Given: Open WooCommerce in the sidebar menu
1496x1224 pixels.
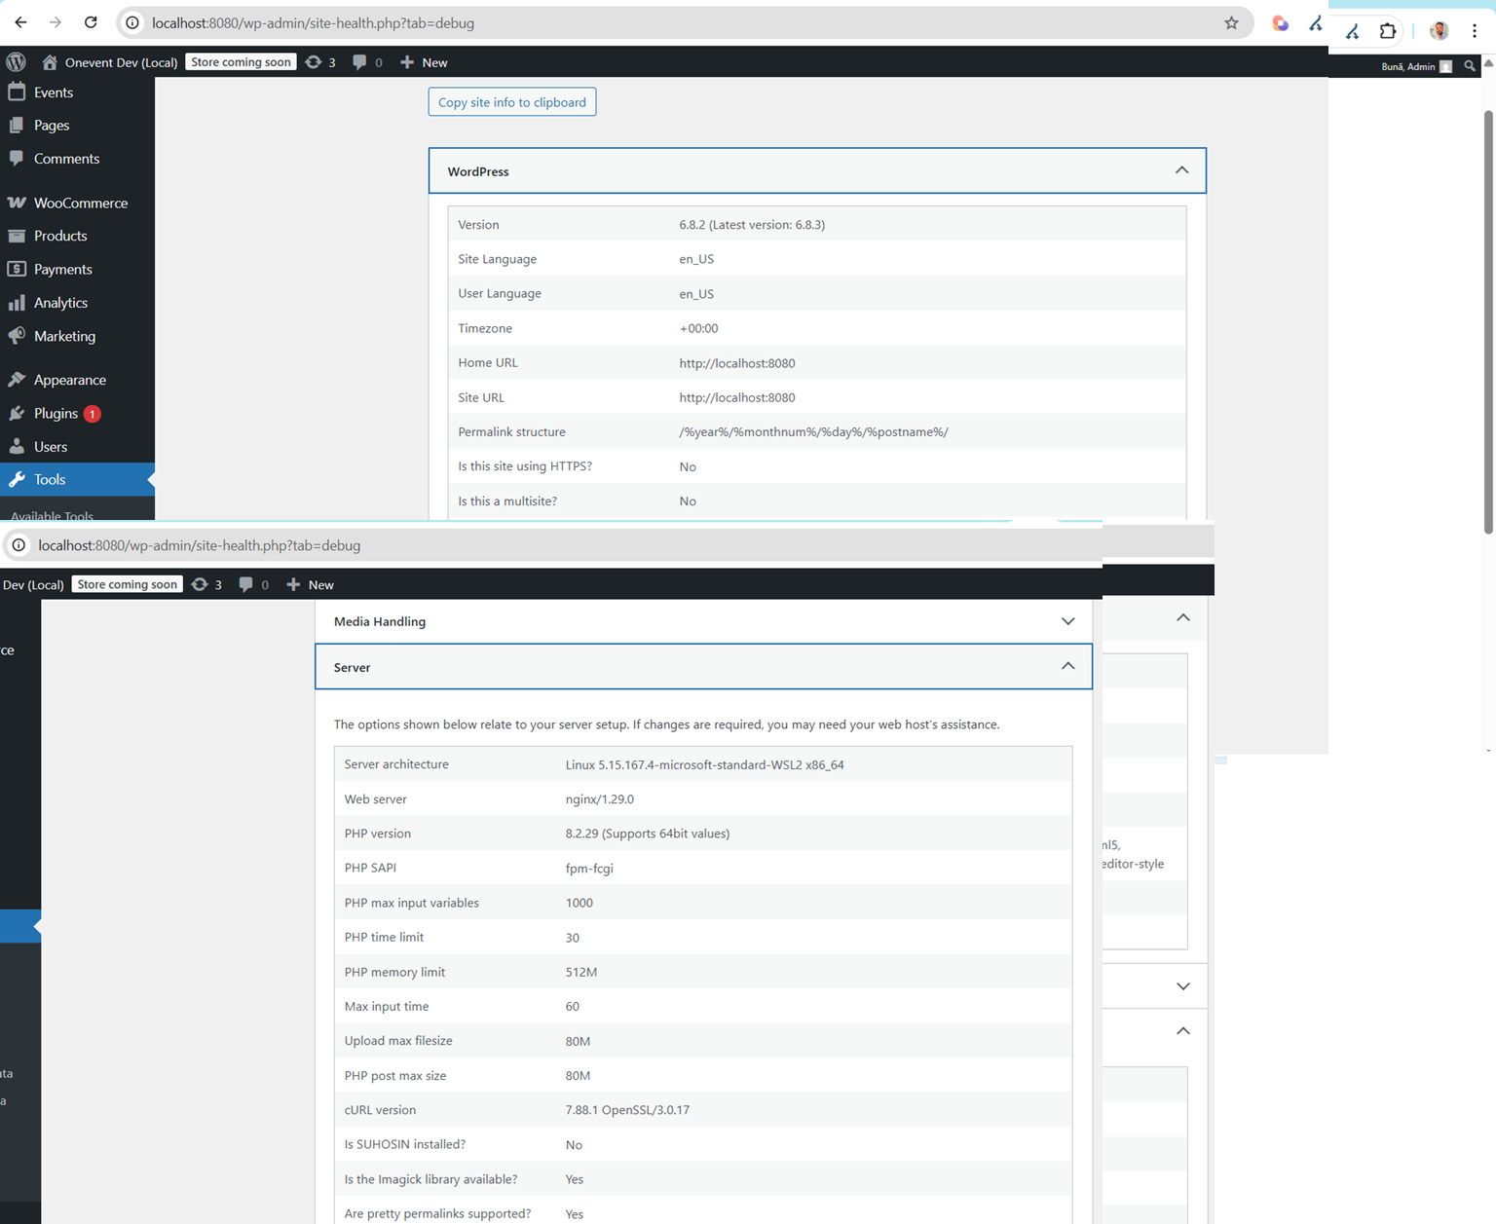Looking at the screenshot, I should (80, 203).
